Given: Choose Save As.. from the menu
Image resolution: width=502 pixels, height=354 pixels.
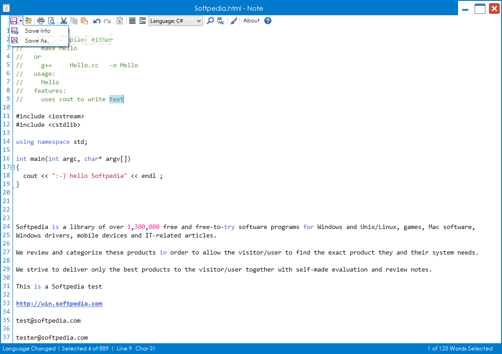Looking at the screenshot, I should [x=37, y=41].
